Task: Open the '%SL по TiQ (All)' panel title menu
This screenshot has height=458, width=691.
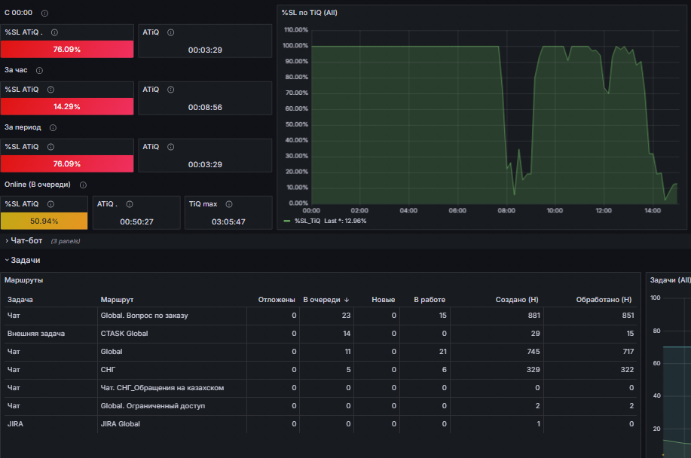Action: [x=310, y=13]
